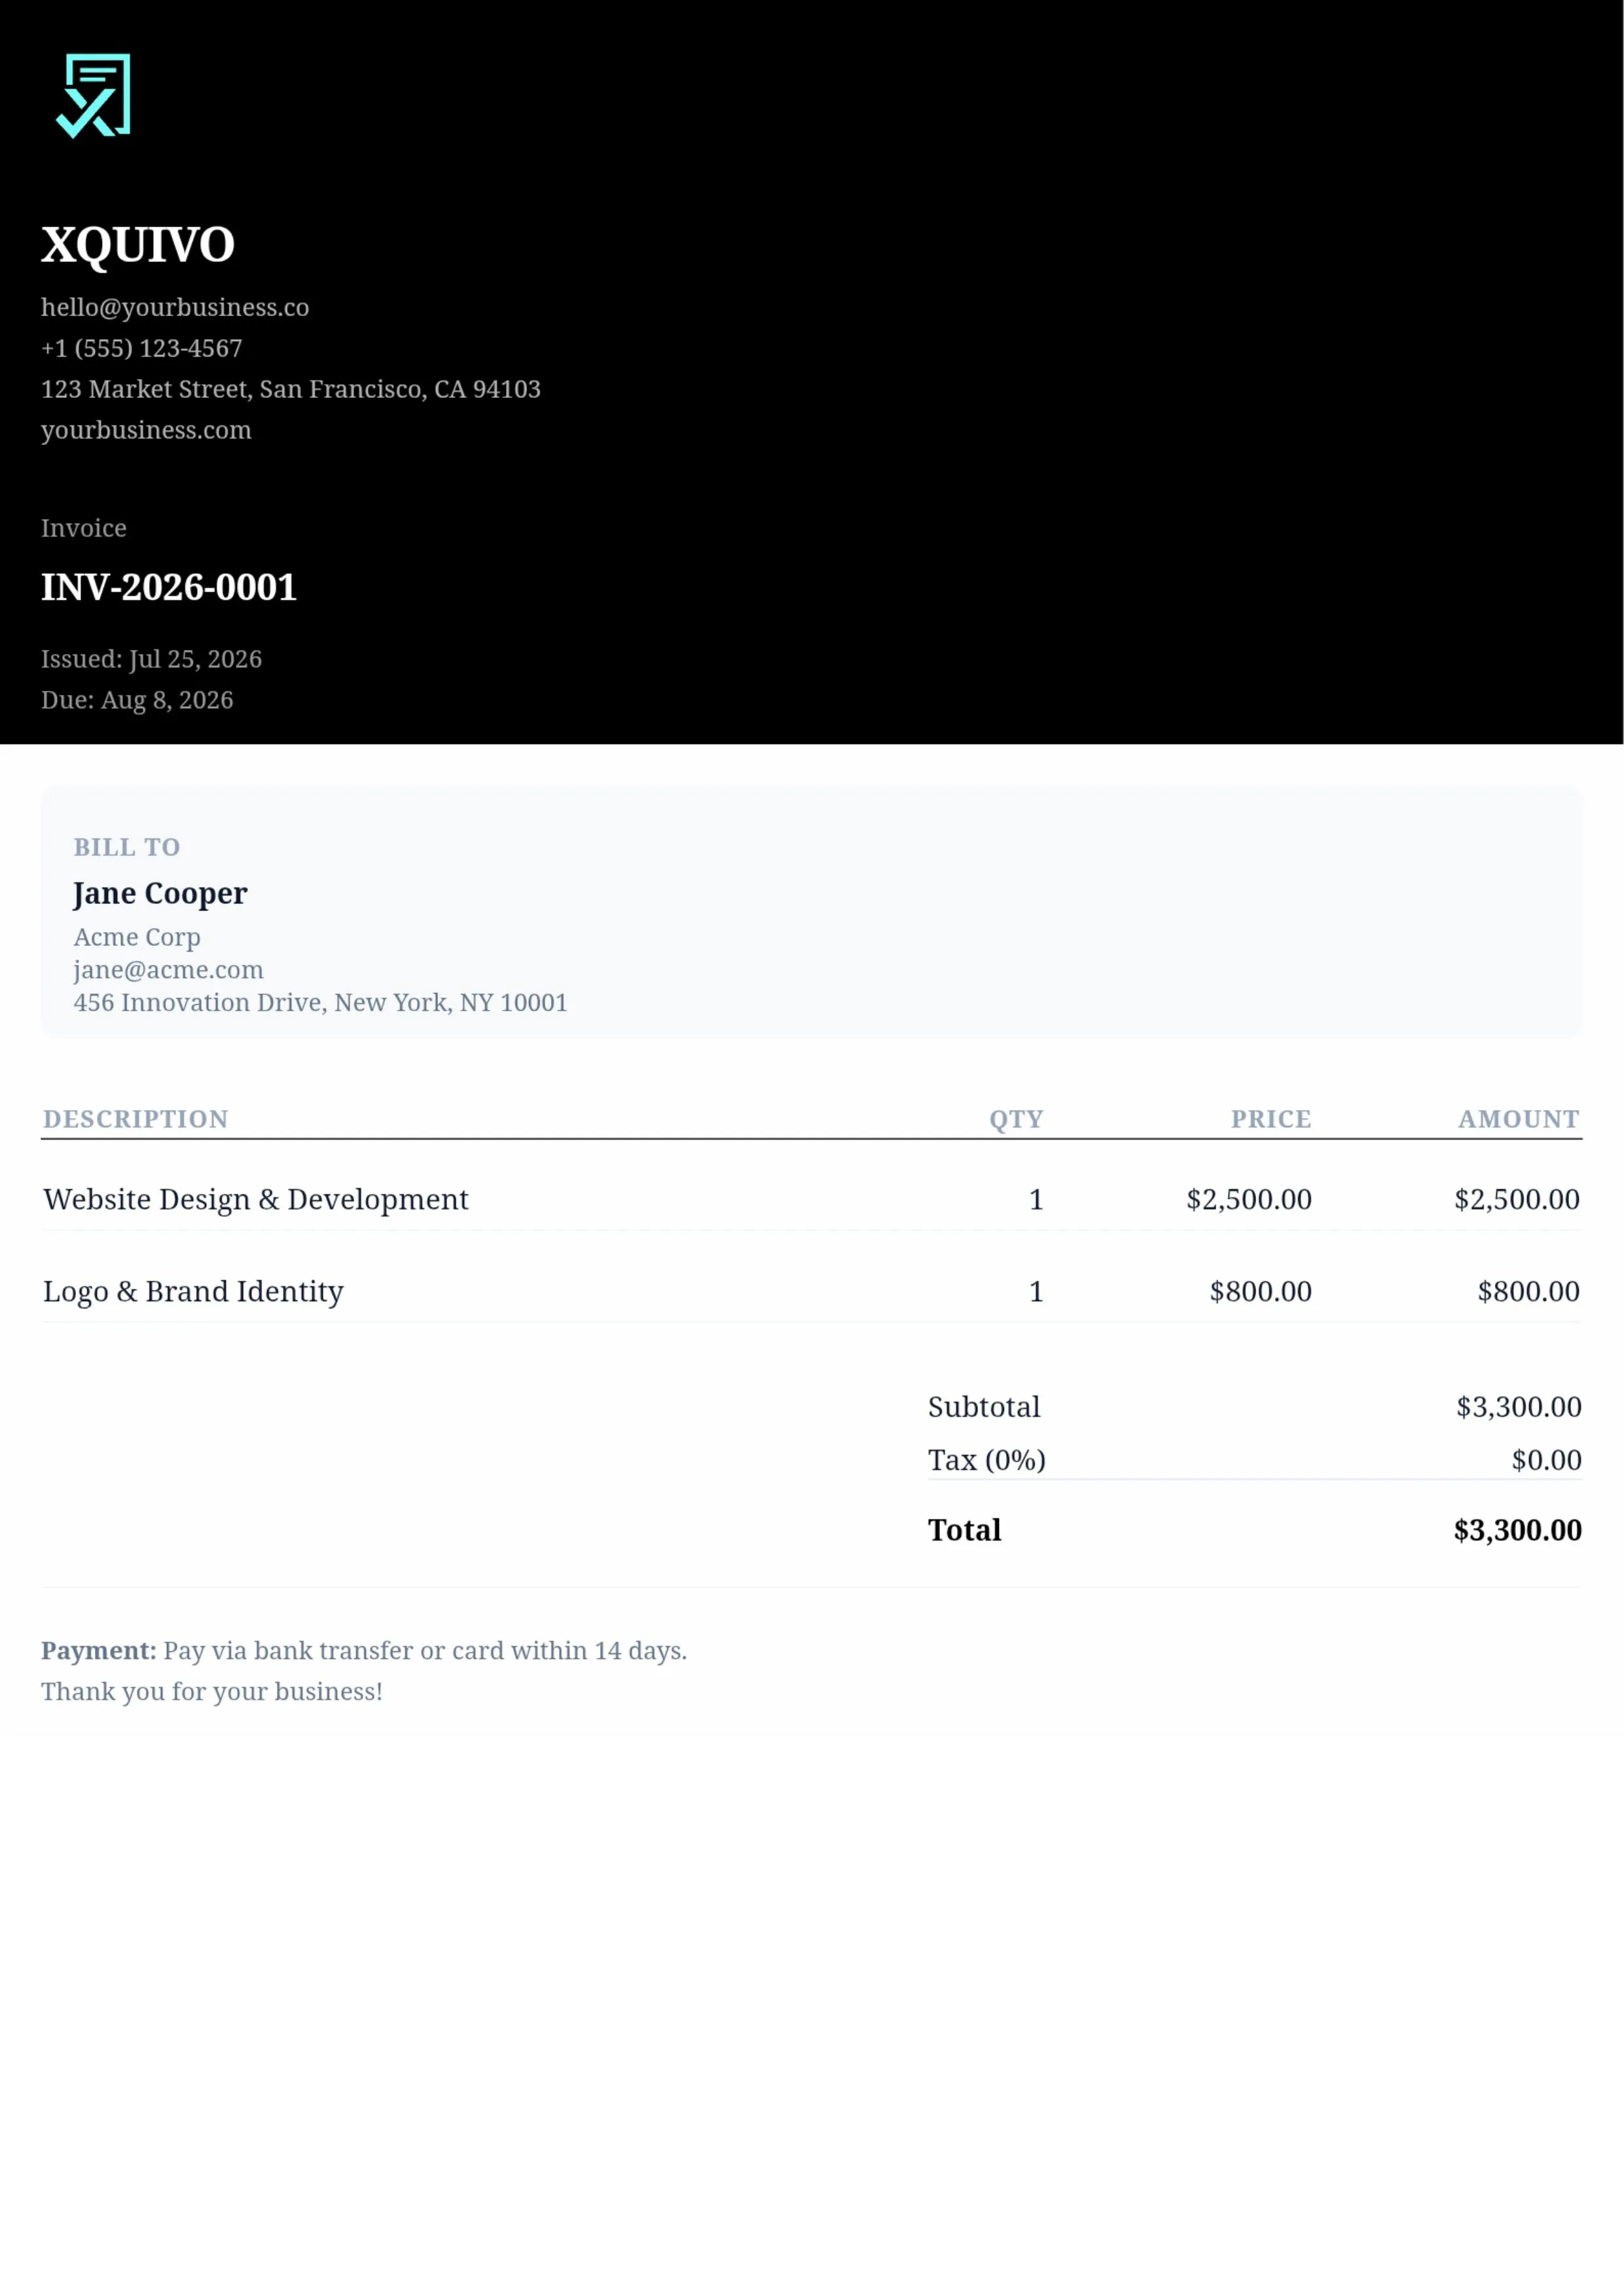The height and width of the screenshot is (2296, 1624).
Task: Click the Tax (0%) label
Action: coord(987,1460)
